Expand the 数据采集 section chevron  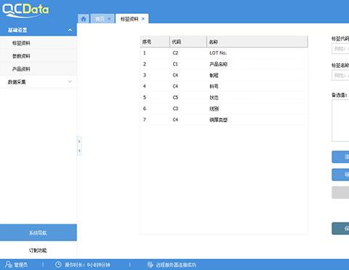(x=70, y=82)
